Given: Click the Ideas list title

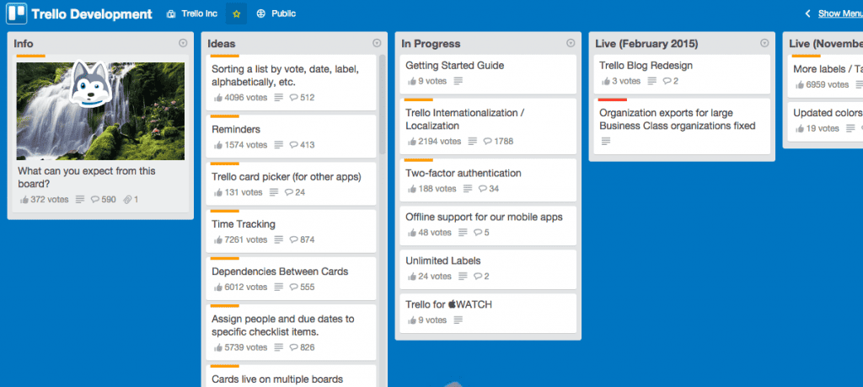Looking at the screenshot, I should pos(222,44).
